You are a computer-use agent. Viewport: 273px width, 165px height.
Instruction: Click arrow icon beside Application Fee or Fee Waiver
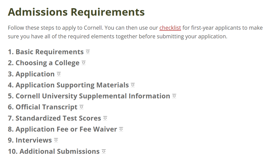121,129
